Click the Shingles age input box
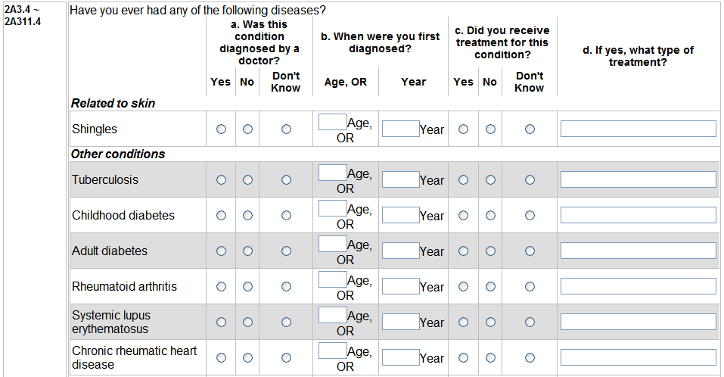 point(332,122)
